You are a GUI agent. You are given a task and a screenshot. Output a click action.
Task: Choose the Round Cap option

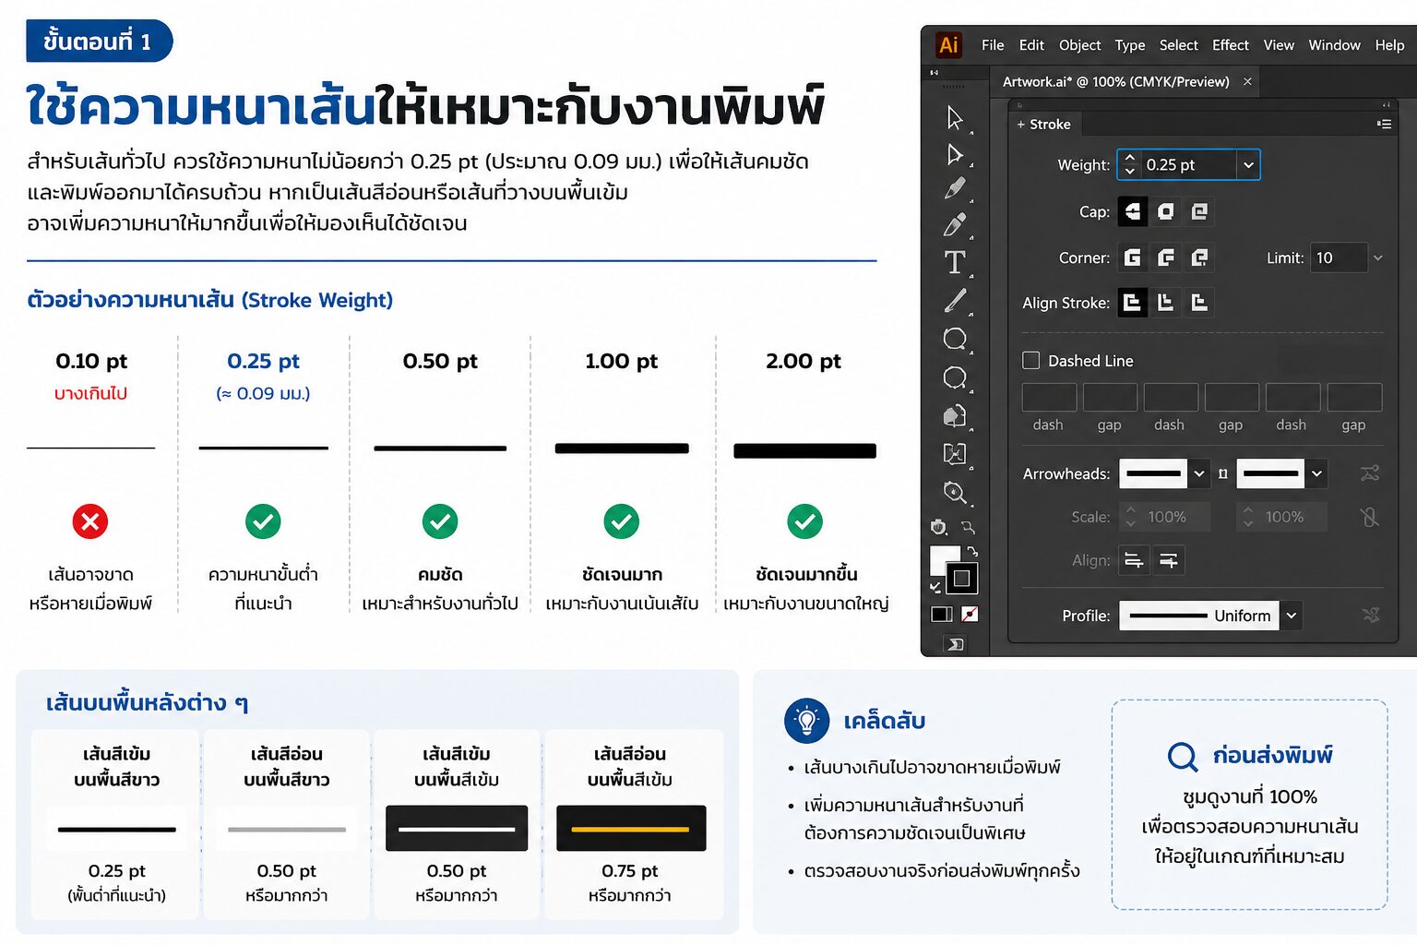point(1166,211)
